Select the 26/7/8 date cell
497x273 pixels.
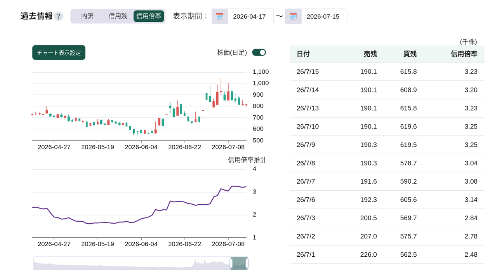(x=306, y=163)
